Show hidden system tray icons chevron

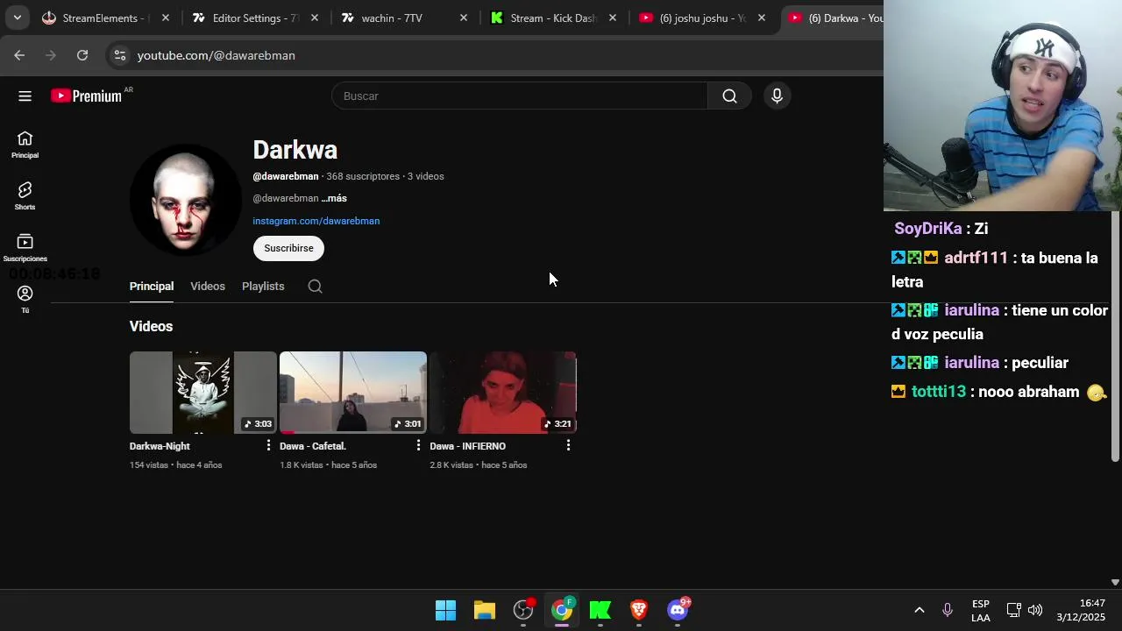(919, 610)
